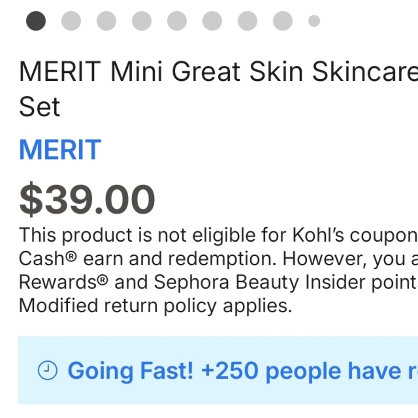Screen dimensions: 418x418
Task: Click the clock icon in Going Fast banner
Action: click(x=48, y=370)
